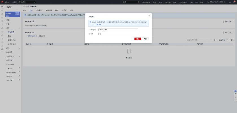Click the Huawei Cloud logo
This screenshot has height=113, width=237.
[x=3, y=2]
